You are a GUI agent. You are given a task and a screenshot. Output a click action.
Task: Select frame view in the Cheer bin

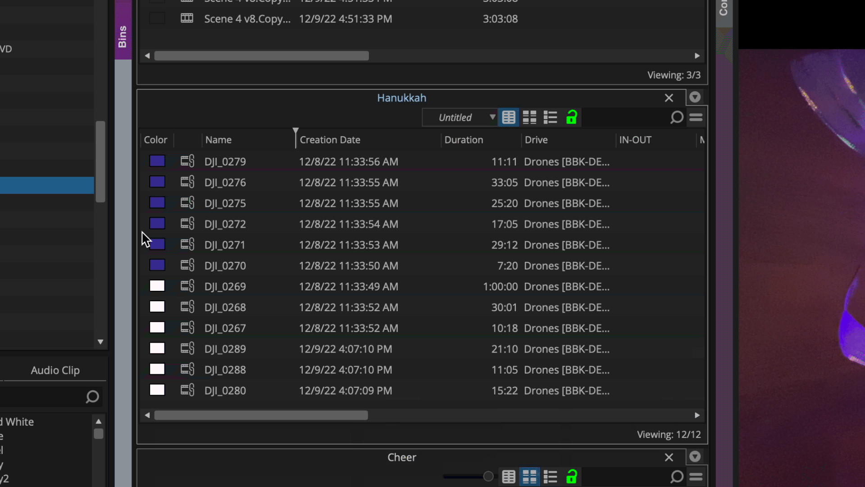529,477
